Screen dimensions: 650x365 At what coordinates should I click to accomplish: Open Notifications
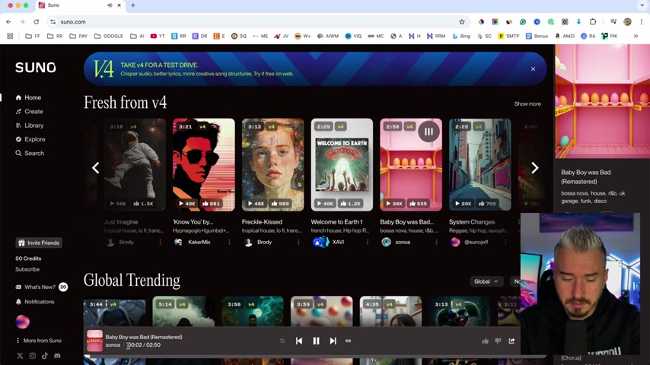point(35,302)
